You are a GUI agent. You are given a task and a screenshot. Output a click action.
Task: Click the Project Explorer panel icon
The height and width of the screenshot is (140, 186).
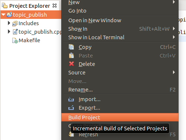click(x=4, y=6)
